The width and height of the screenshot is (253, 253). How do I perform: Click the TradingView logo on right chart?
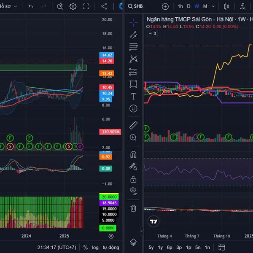(x=153, y=221)
